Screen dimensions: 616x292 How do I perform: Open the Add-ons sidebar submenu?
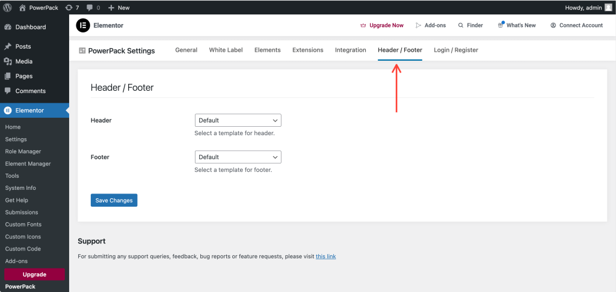tap(16, 261)
